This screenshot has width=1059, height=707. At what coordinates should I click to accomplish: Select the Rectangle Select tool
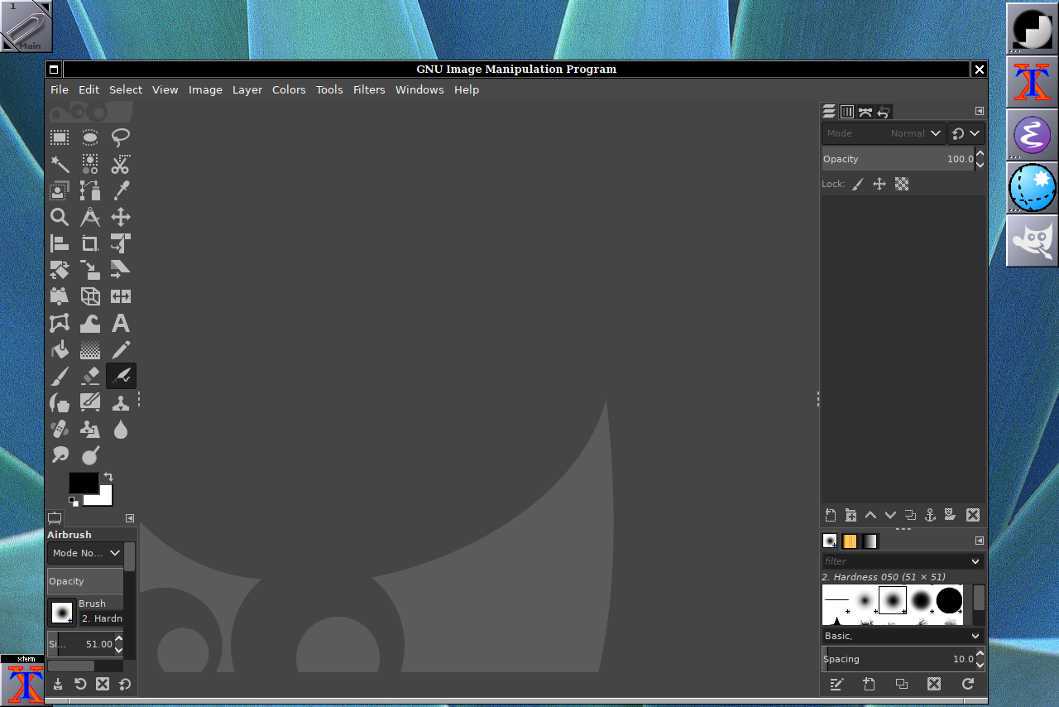click(60, 137)
